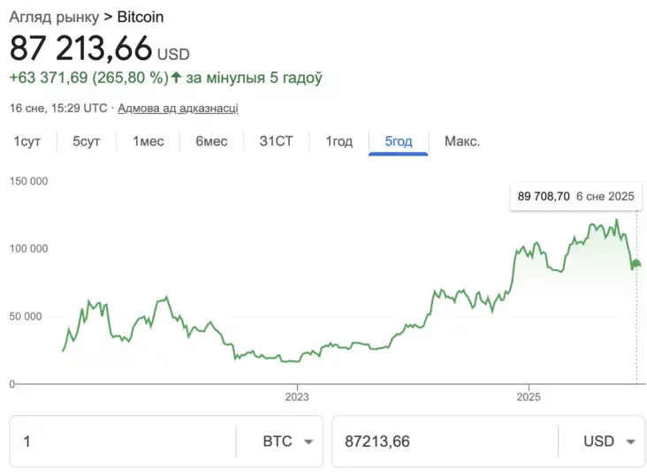Viewport: 647px width, 476px height.
Task: Click the active 5год tab
Action: (x=398, y=141)
